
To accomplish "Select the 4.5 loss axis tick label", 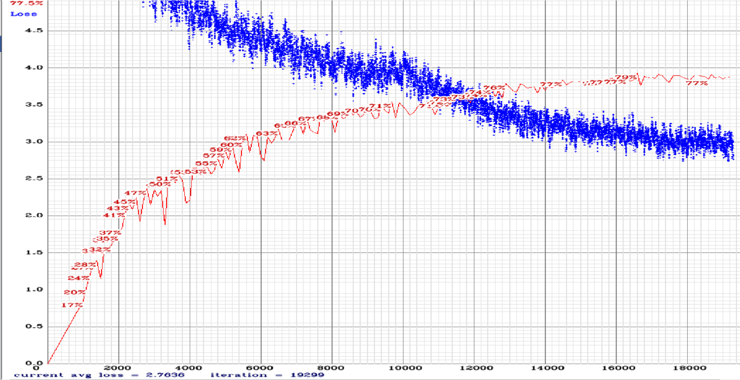I will point(34,30).
